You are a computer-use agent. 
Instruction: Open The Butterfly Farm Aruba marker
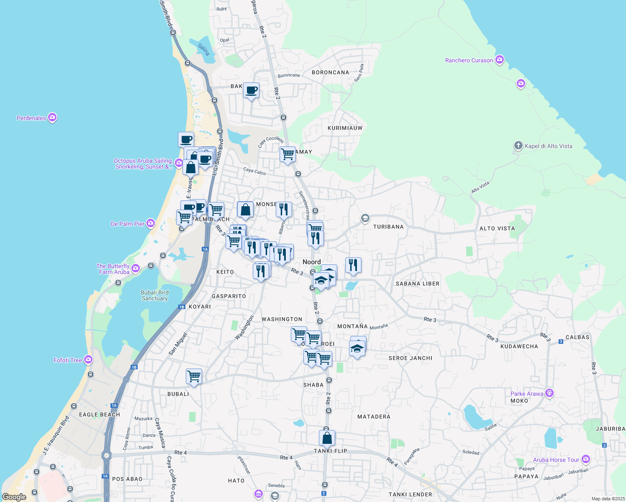click(135, 268)
